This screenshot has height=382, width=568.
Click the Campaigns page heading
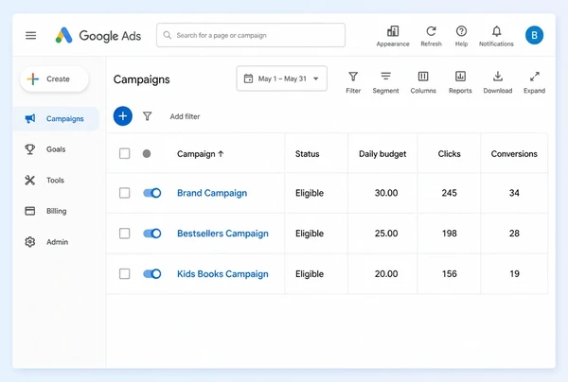coord(142,79)
